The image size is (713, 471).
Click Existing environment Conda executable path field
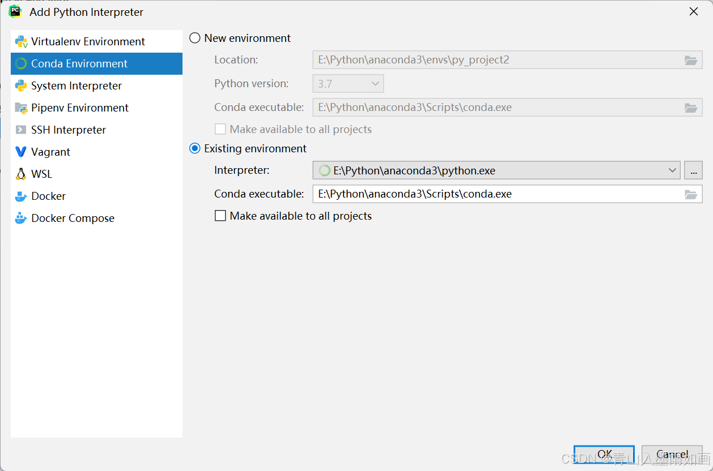(x=507, y=194)
